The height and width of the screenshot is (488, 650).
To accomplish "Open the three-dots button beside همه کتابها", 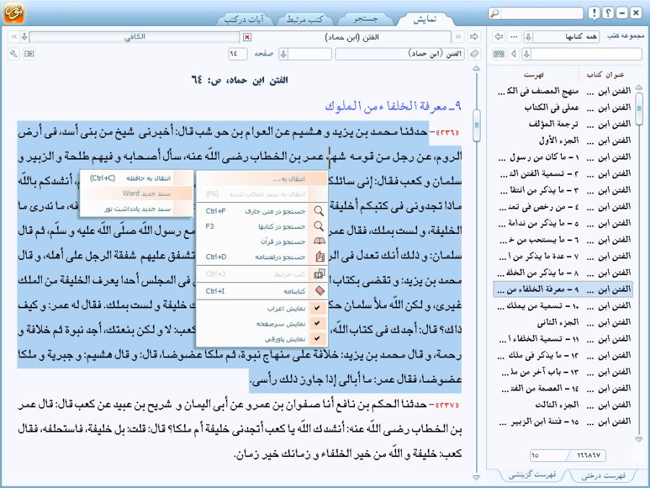I will coord(514,37).
